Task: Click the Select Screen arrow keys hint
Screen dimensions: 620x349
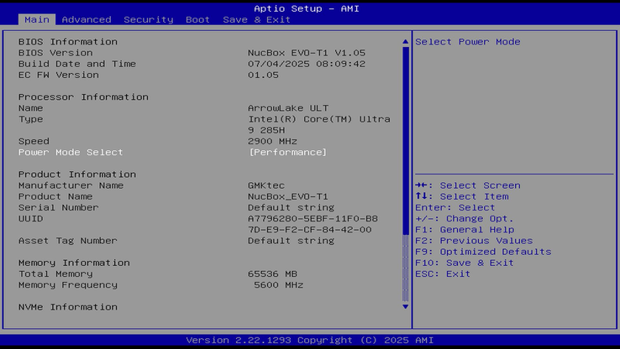Action: point(468,185)
